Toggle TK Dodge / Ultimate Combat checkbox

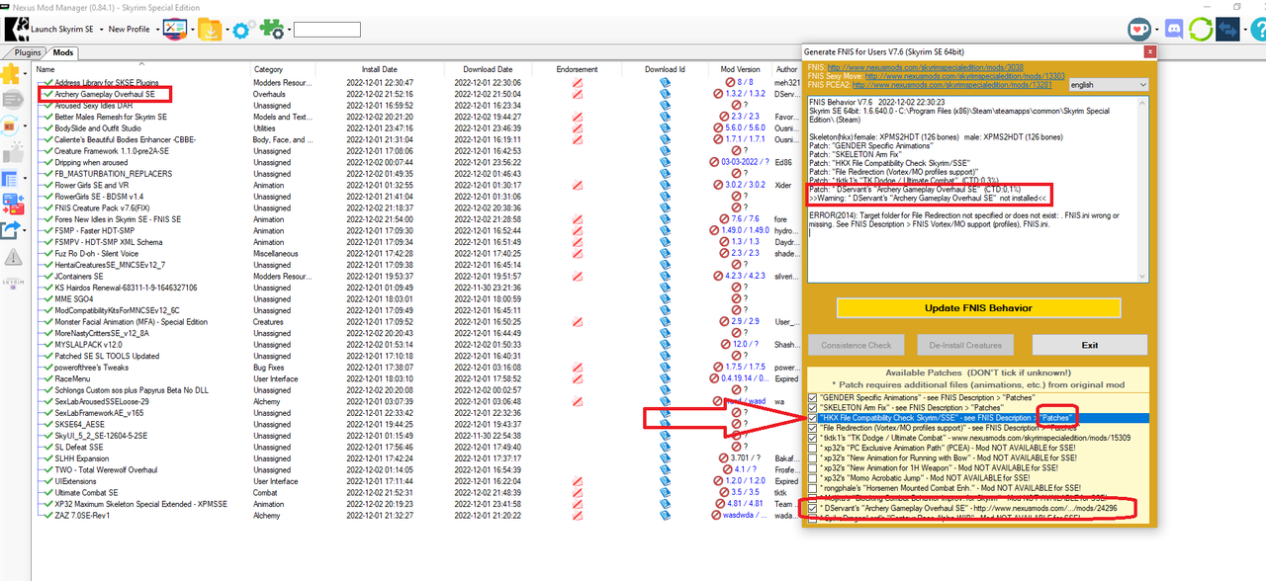(813, 438)
